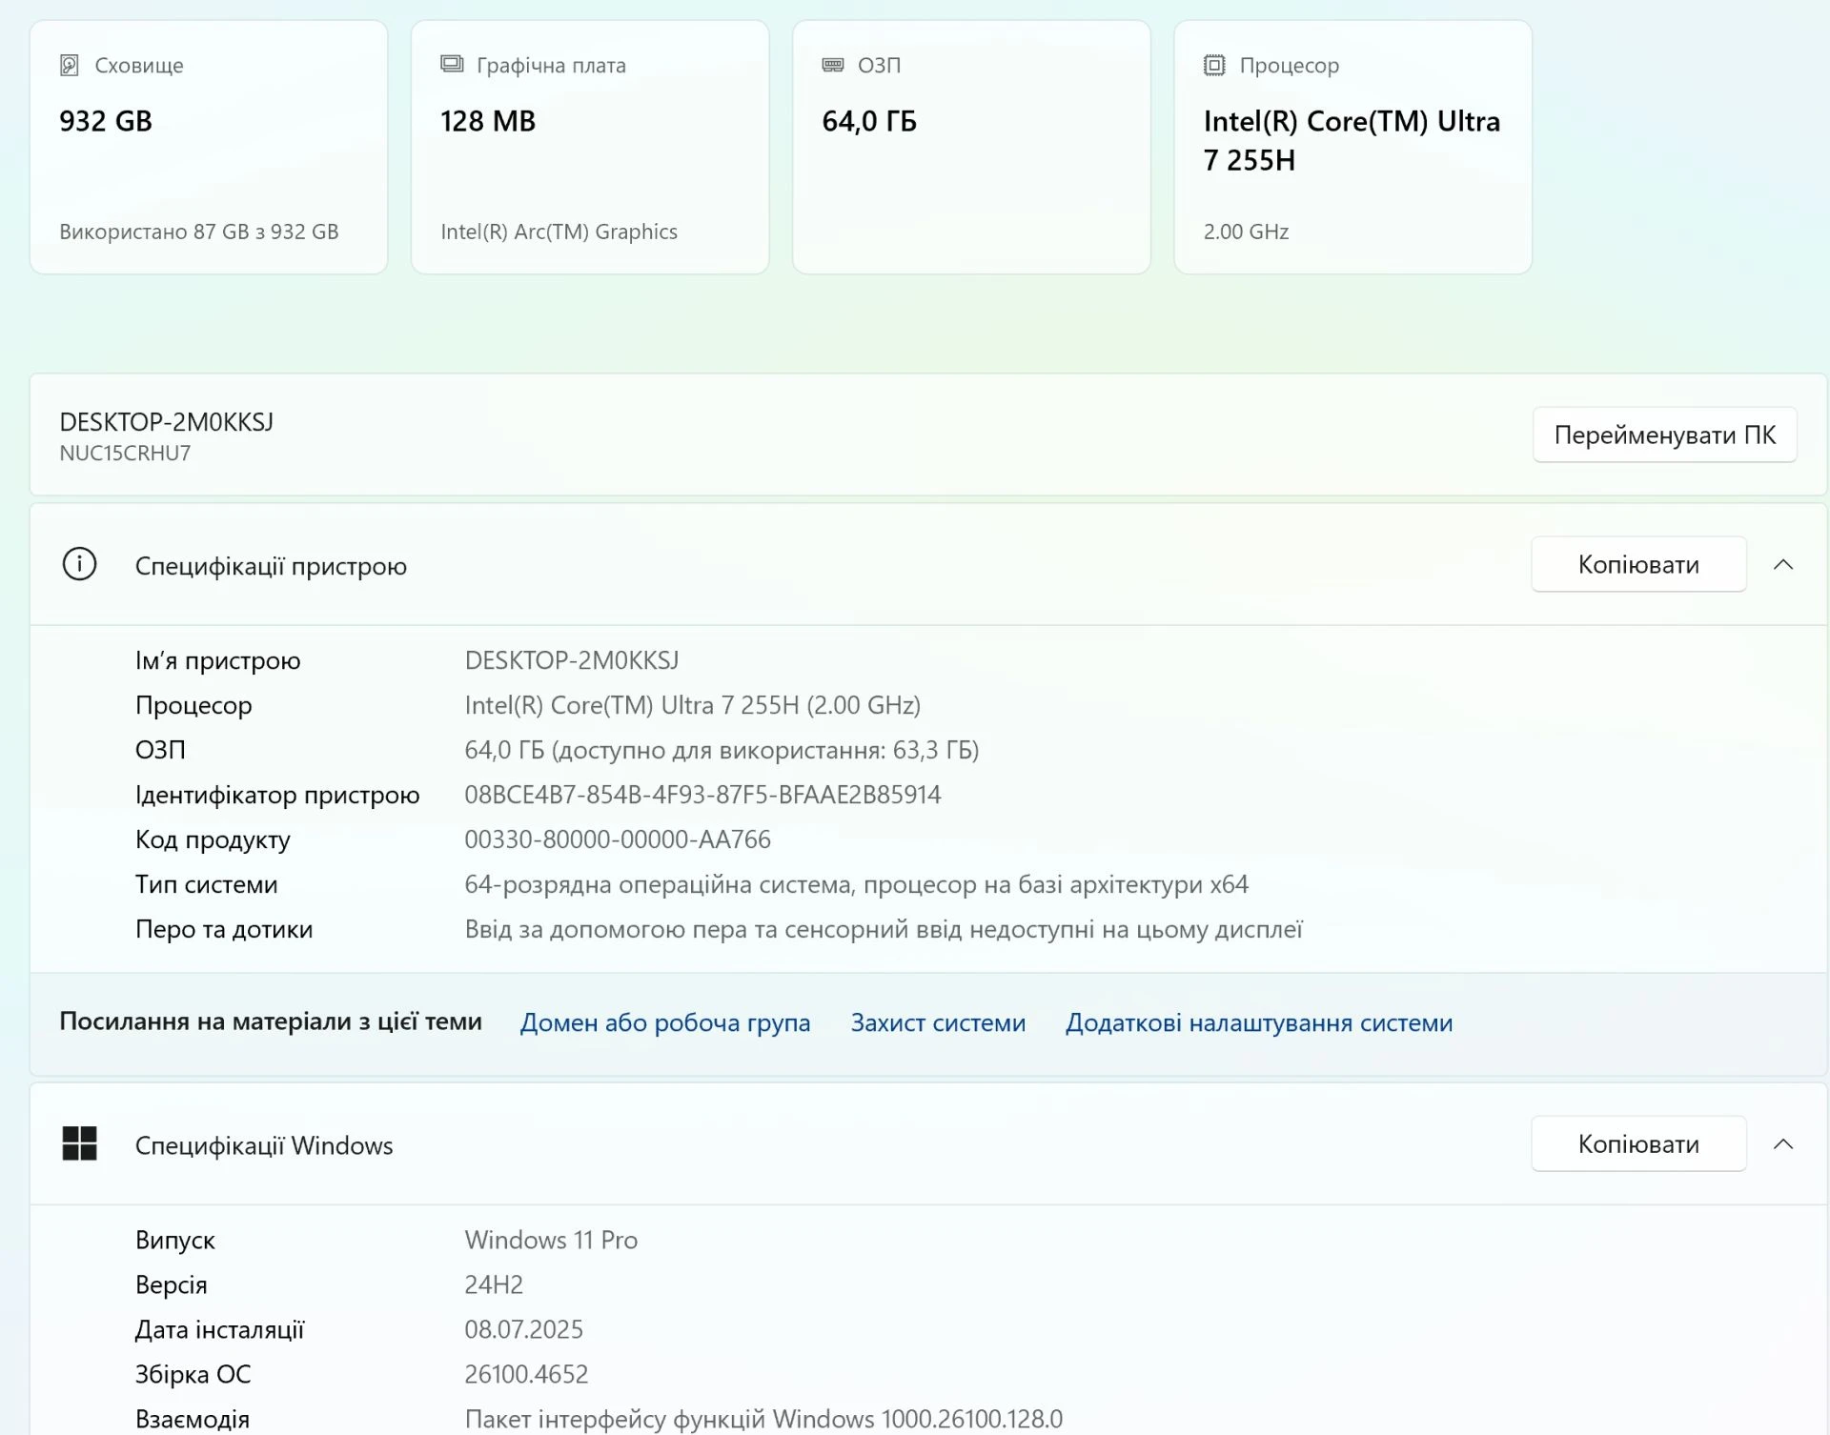Screen dimensions: 1830x1435
Task: Click the RAM icon beside ОЗП card title
Action: (832, 65)
